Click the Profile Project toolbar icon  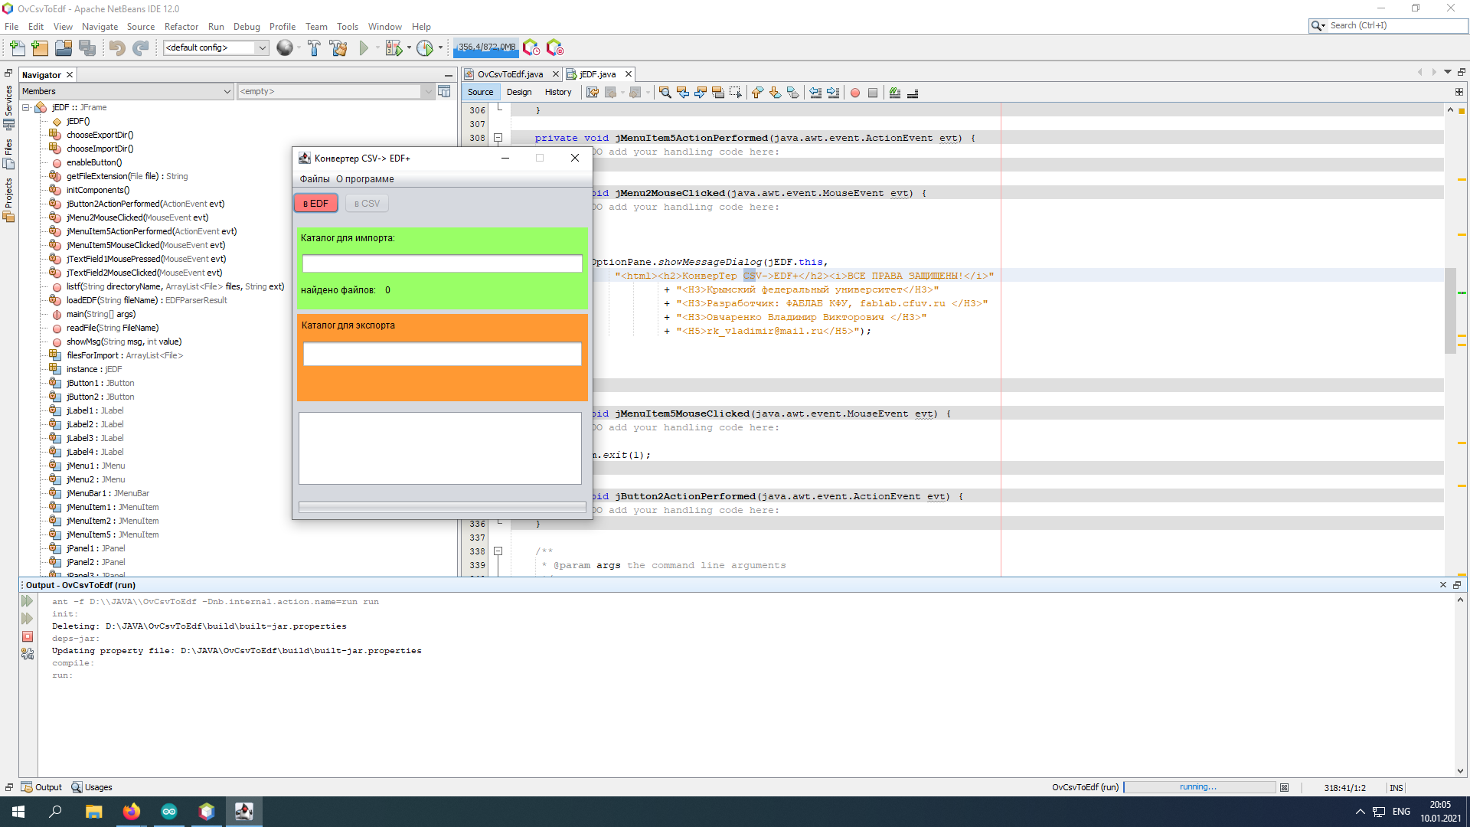pos(425,48)
